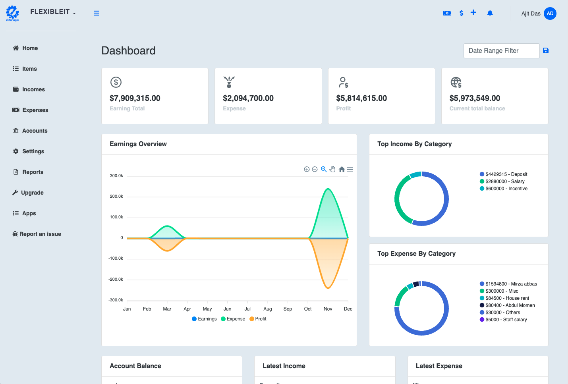Activate the chart panning hand tool
Image resolution: width=568 pixels, height=384 pixels.
pos(332,169)
